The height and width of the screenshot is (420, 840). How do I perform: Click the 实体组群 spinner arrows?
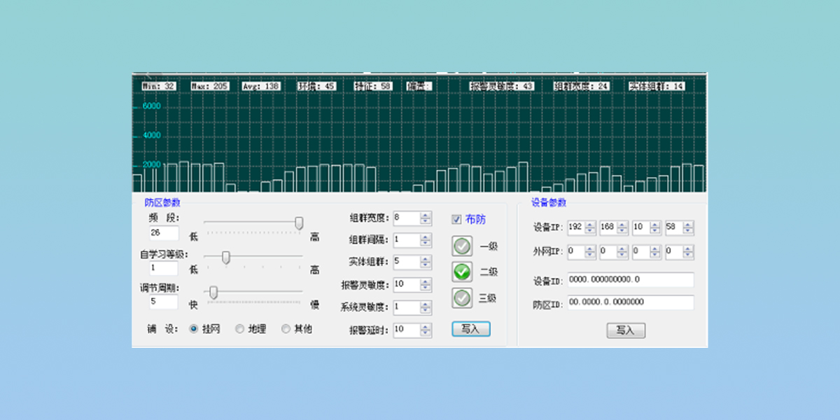pyautogui.click(x=426, y=262)
